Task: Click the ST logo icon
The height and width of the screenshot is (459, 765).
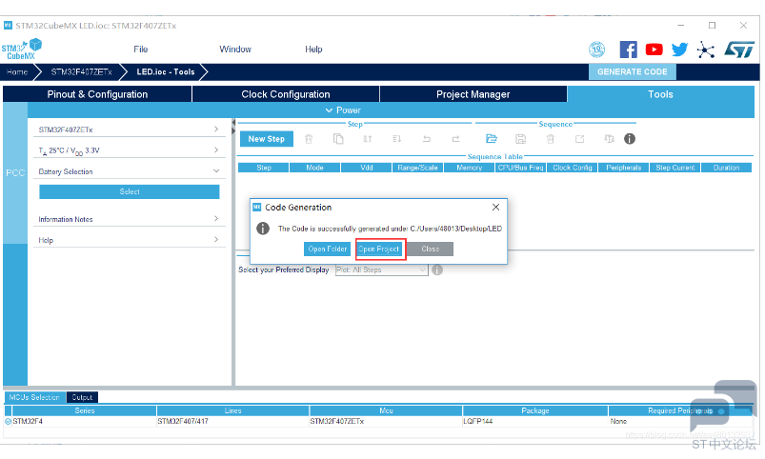Action: tap(739, 50)
